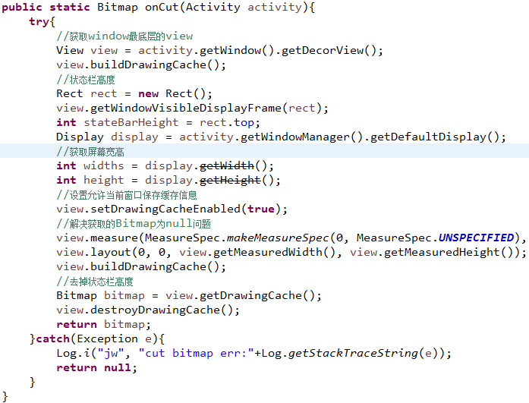Click the widths variable declaration
The image size is (529, 403).
click(x=104, y=166)
